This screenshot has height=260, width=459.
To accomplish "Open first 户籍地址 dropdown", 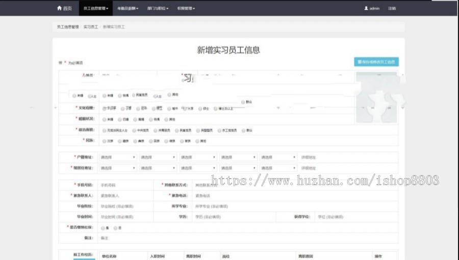I will (x=118, y=157).
